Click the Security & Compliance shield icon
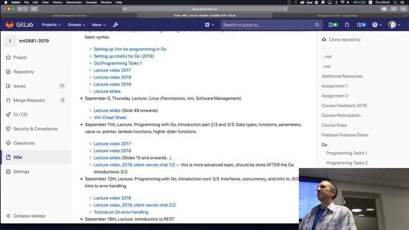Screen dimensions: 409x230 [8, 129]
